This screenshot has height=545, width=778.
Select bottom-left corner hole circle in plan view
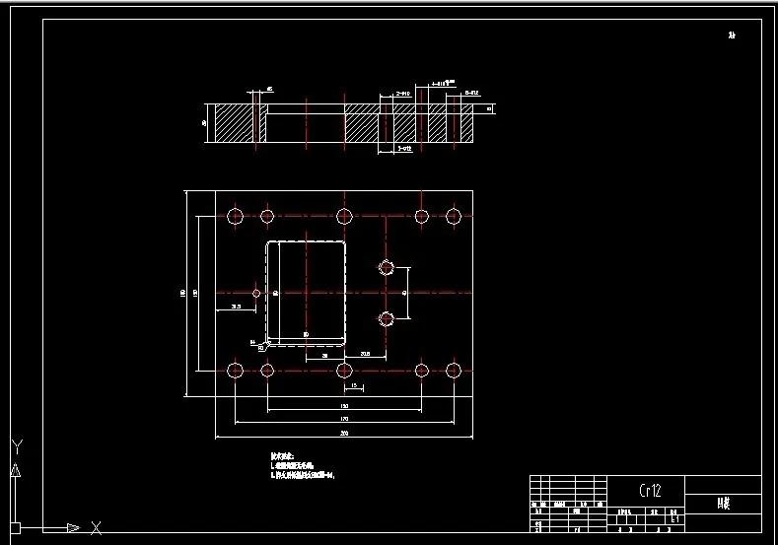(235, 371)
